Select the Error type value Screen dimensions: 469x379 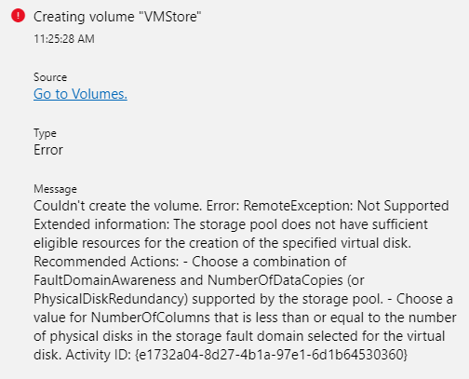pos(48,150)
